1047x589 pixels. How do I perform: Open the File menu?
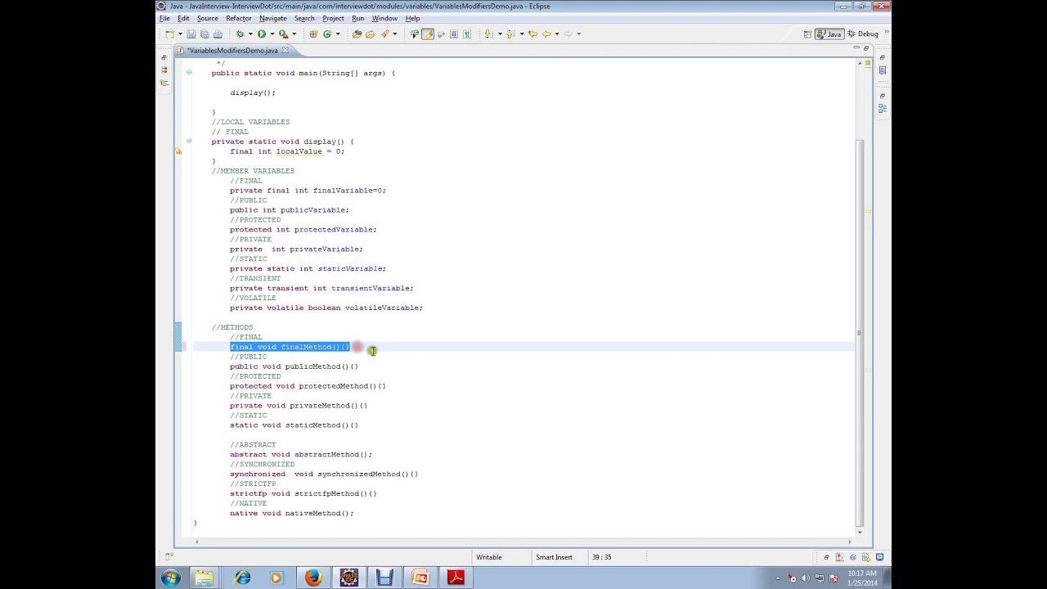pos(164,19)
